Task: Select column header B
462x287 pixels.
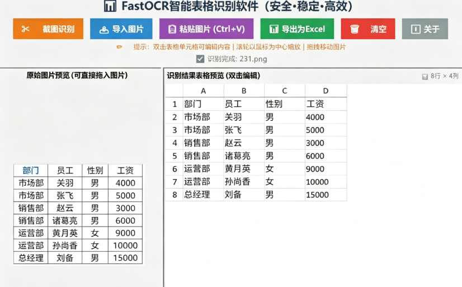Action: point(244,91)
